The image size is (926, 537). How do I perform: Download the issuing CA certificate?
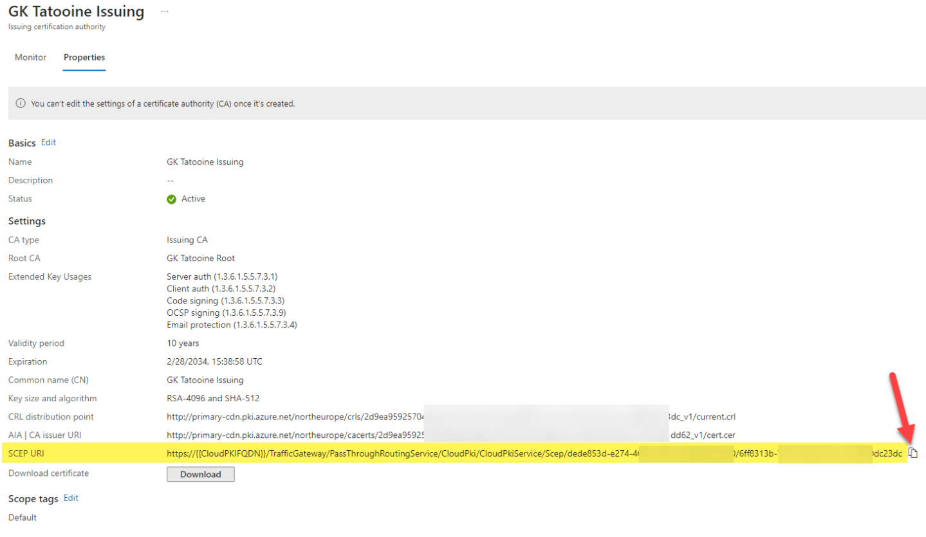200,474
